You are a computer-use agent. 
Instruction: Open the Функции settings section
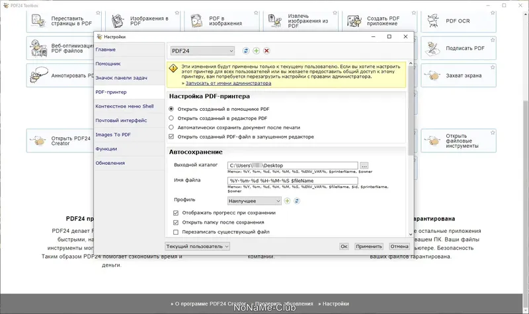[x=129, y=149]
